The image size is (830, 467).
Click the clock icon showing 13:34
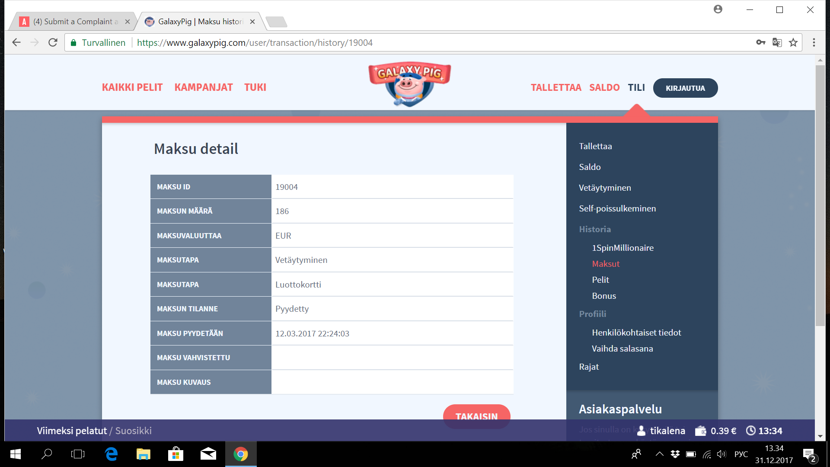point(751,431)
